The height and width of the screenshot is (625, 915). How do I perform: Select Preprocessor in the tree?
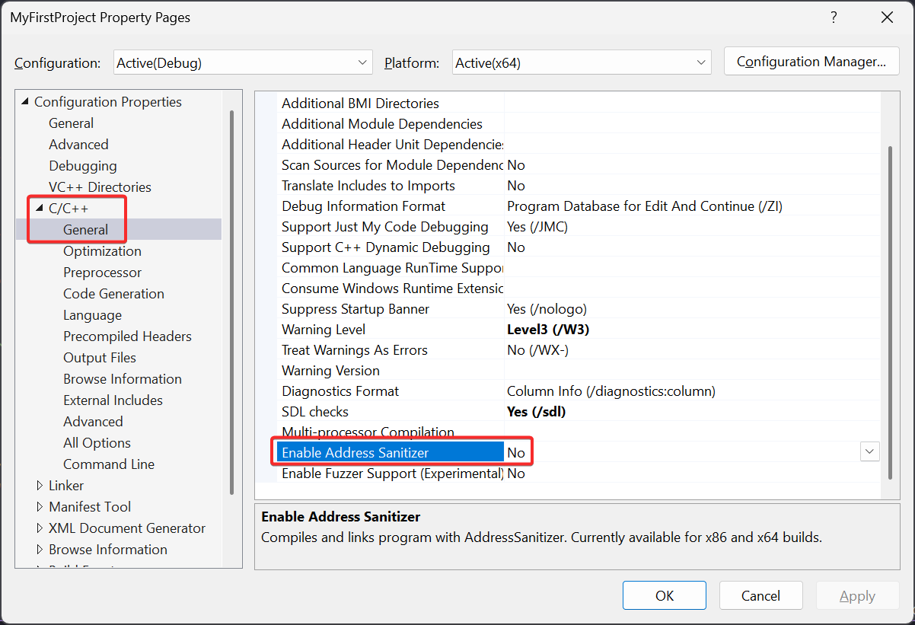pyautogui.click(x=102, y=273)
